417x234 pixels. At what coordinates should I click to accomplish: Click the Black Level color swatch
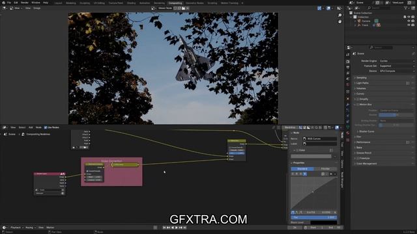coord(323,222)
